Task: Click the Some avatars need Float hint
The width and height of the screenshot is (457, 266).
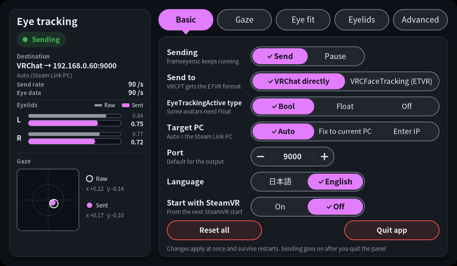Action: (x=199, y=111)
